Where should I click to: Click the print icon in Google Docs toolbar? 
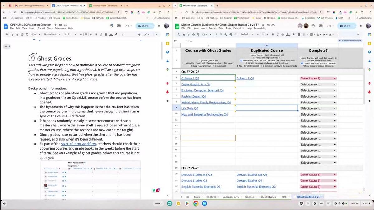[22, 34]
